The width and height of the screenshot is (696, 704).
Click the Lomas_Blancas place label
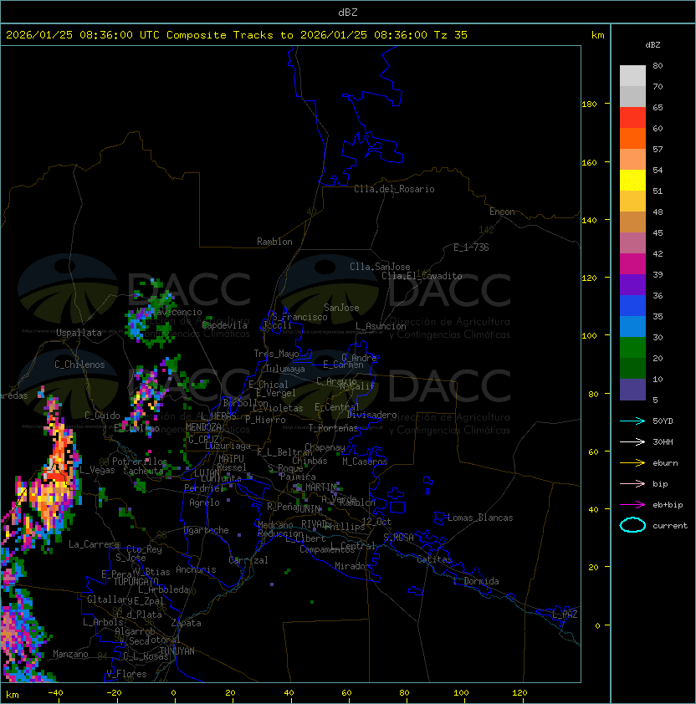point(480,518)
